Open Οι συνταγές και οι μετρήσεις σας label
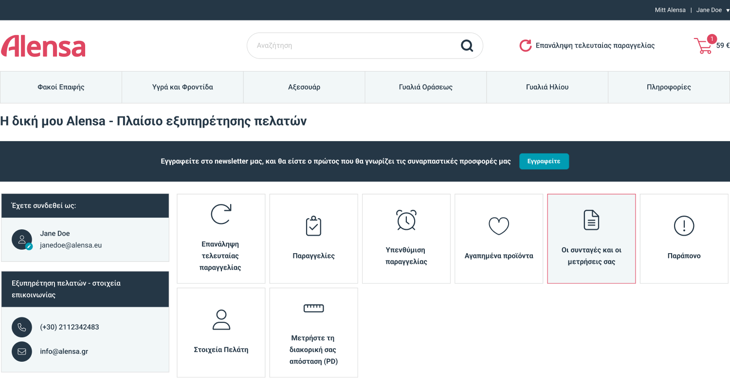730x388 pixels. pyautogui.click(x=591, y=256)
